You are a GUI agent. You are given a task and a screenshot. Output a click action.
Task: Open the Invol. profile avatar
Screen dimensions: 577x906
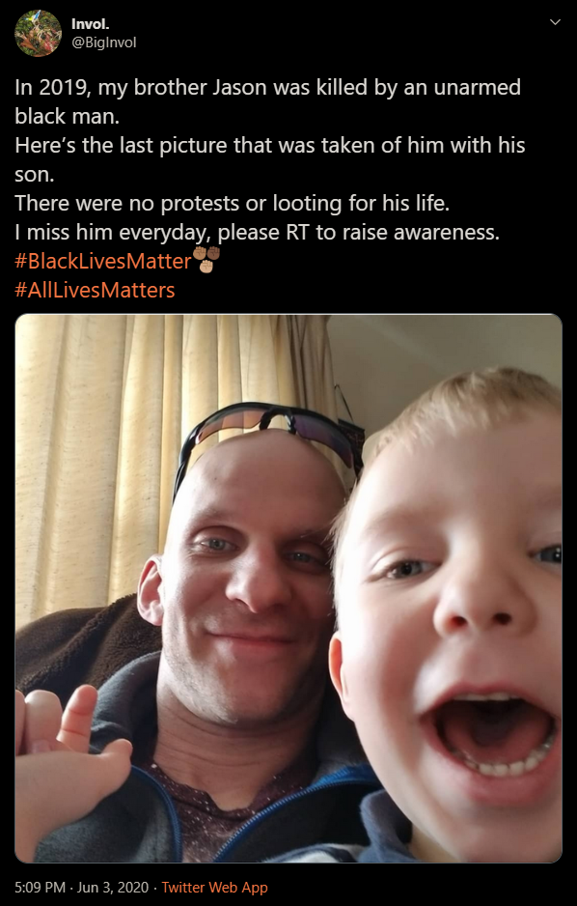(38, 33)
